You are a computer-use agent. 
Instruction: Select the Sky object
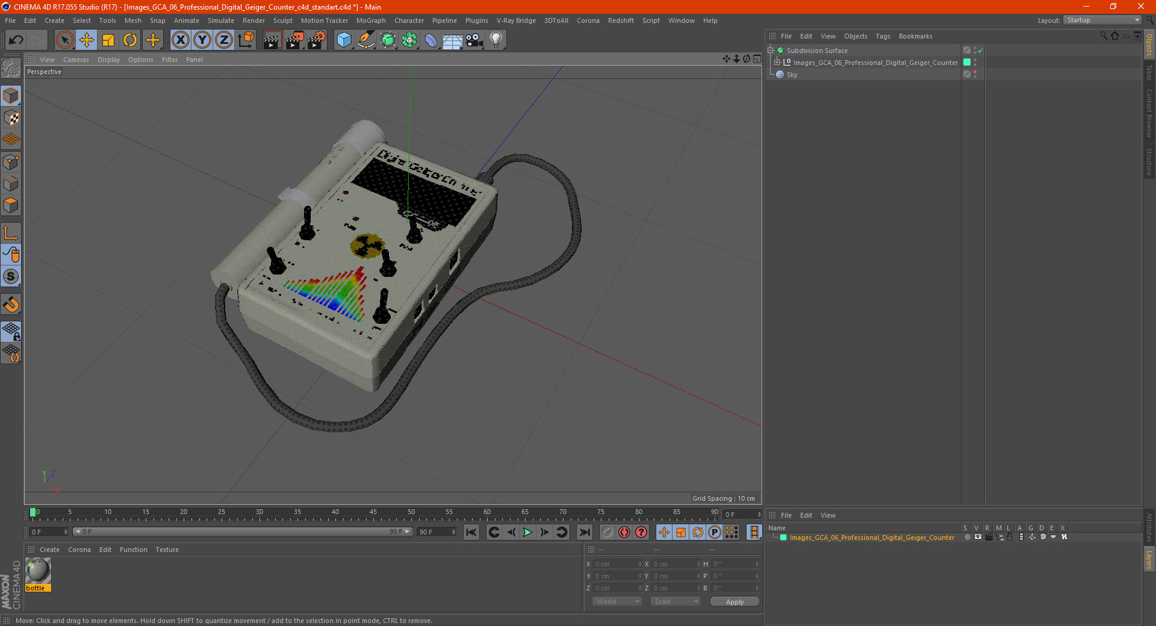(x=792, y=75)
